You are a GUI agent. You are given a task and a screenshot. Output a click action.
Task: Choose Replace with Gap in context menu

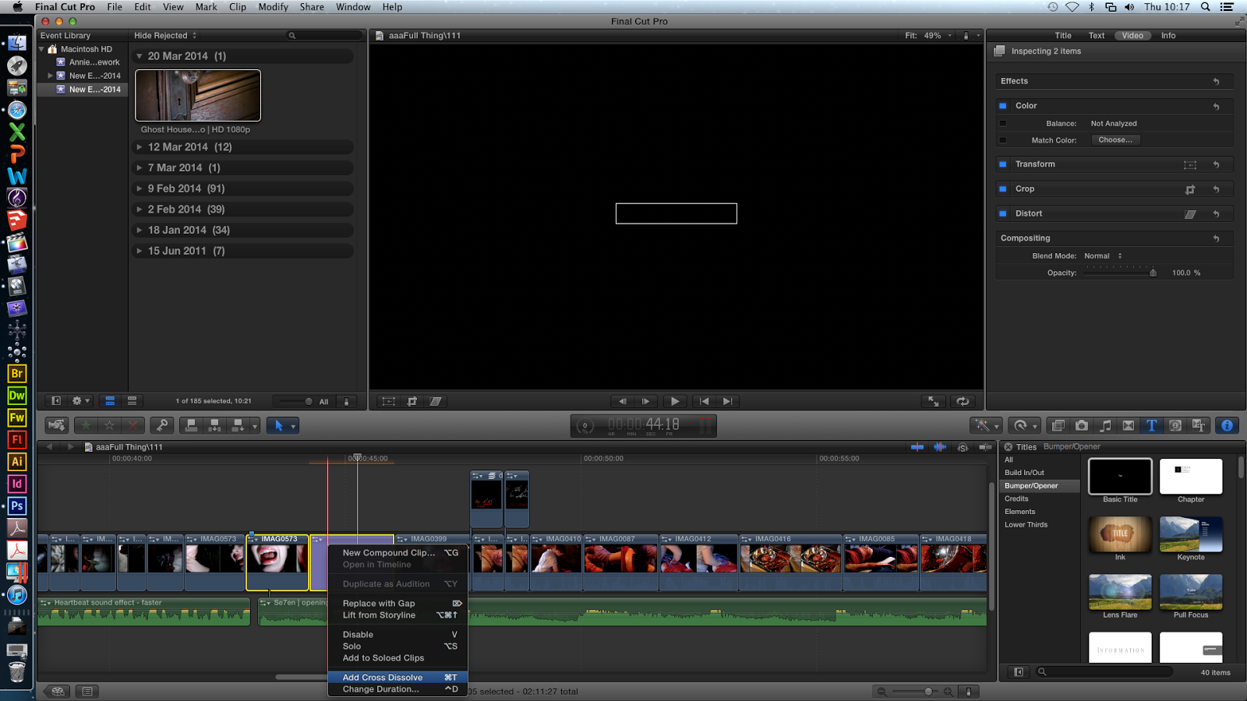click(x=397, y=604)
